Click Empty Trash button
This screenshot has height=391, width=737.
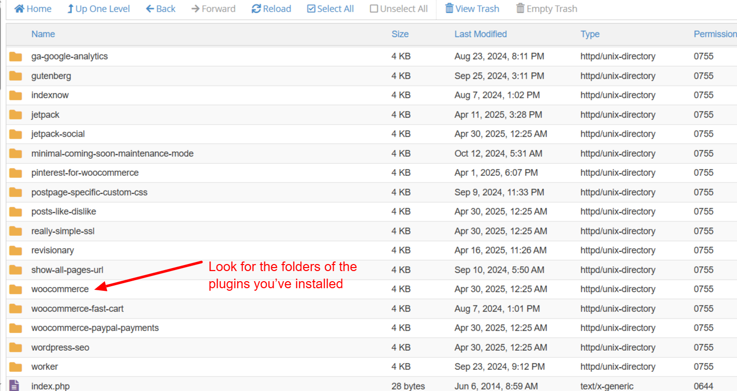coord(547,9)
